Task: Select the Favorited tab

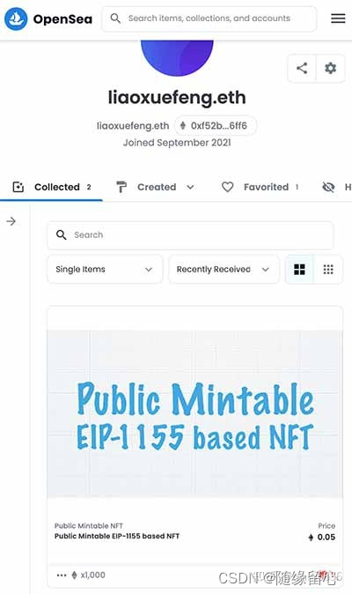Action: [x=260, y=187]
